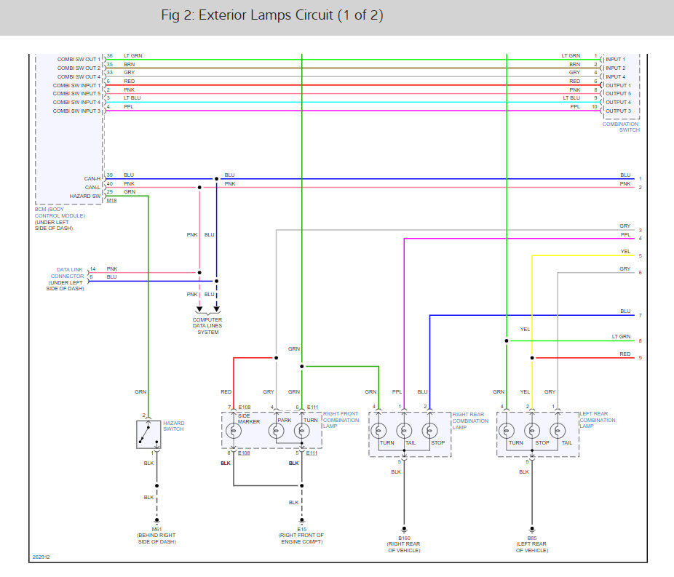This screenshot has width=674, height=577.
Task: Click the CAN-H pin label
Action: click(x=92, y=179)
